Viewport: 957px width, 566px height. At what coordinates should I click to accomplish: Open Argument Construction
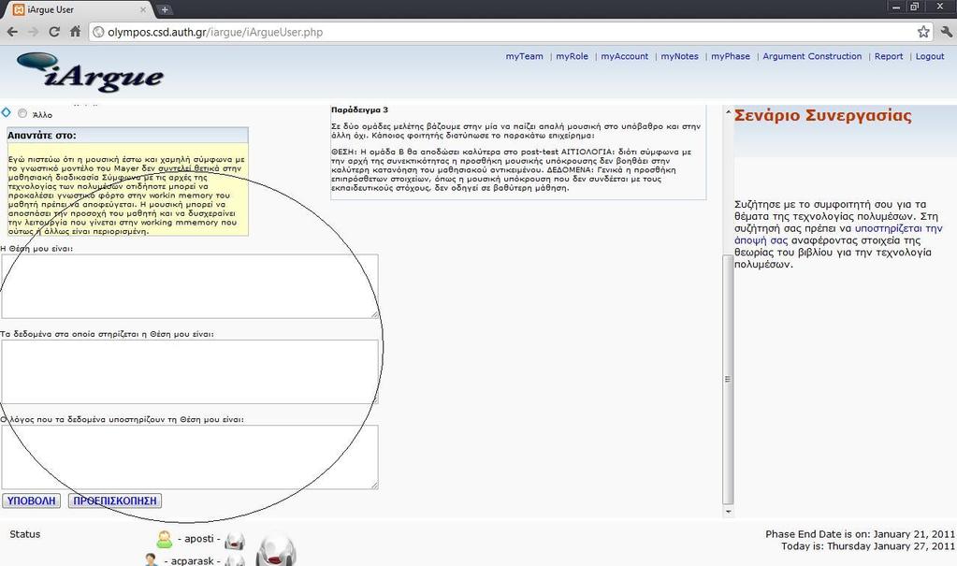click(x=812, y=56)
